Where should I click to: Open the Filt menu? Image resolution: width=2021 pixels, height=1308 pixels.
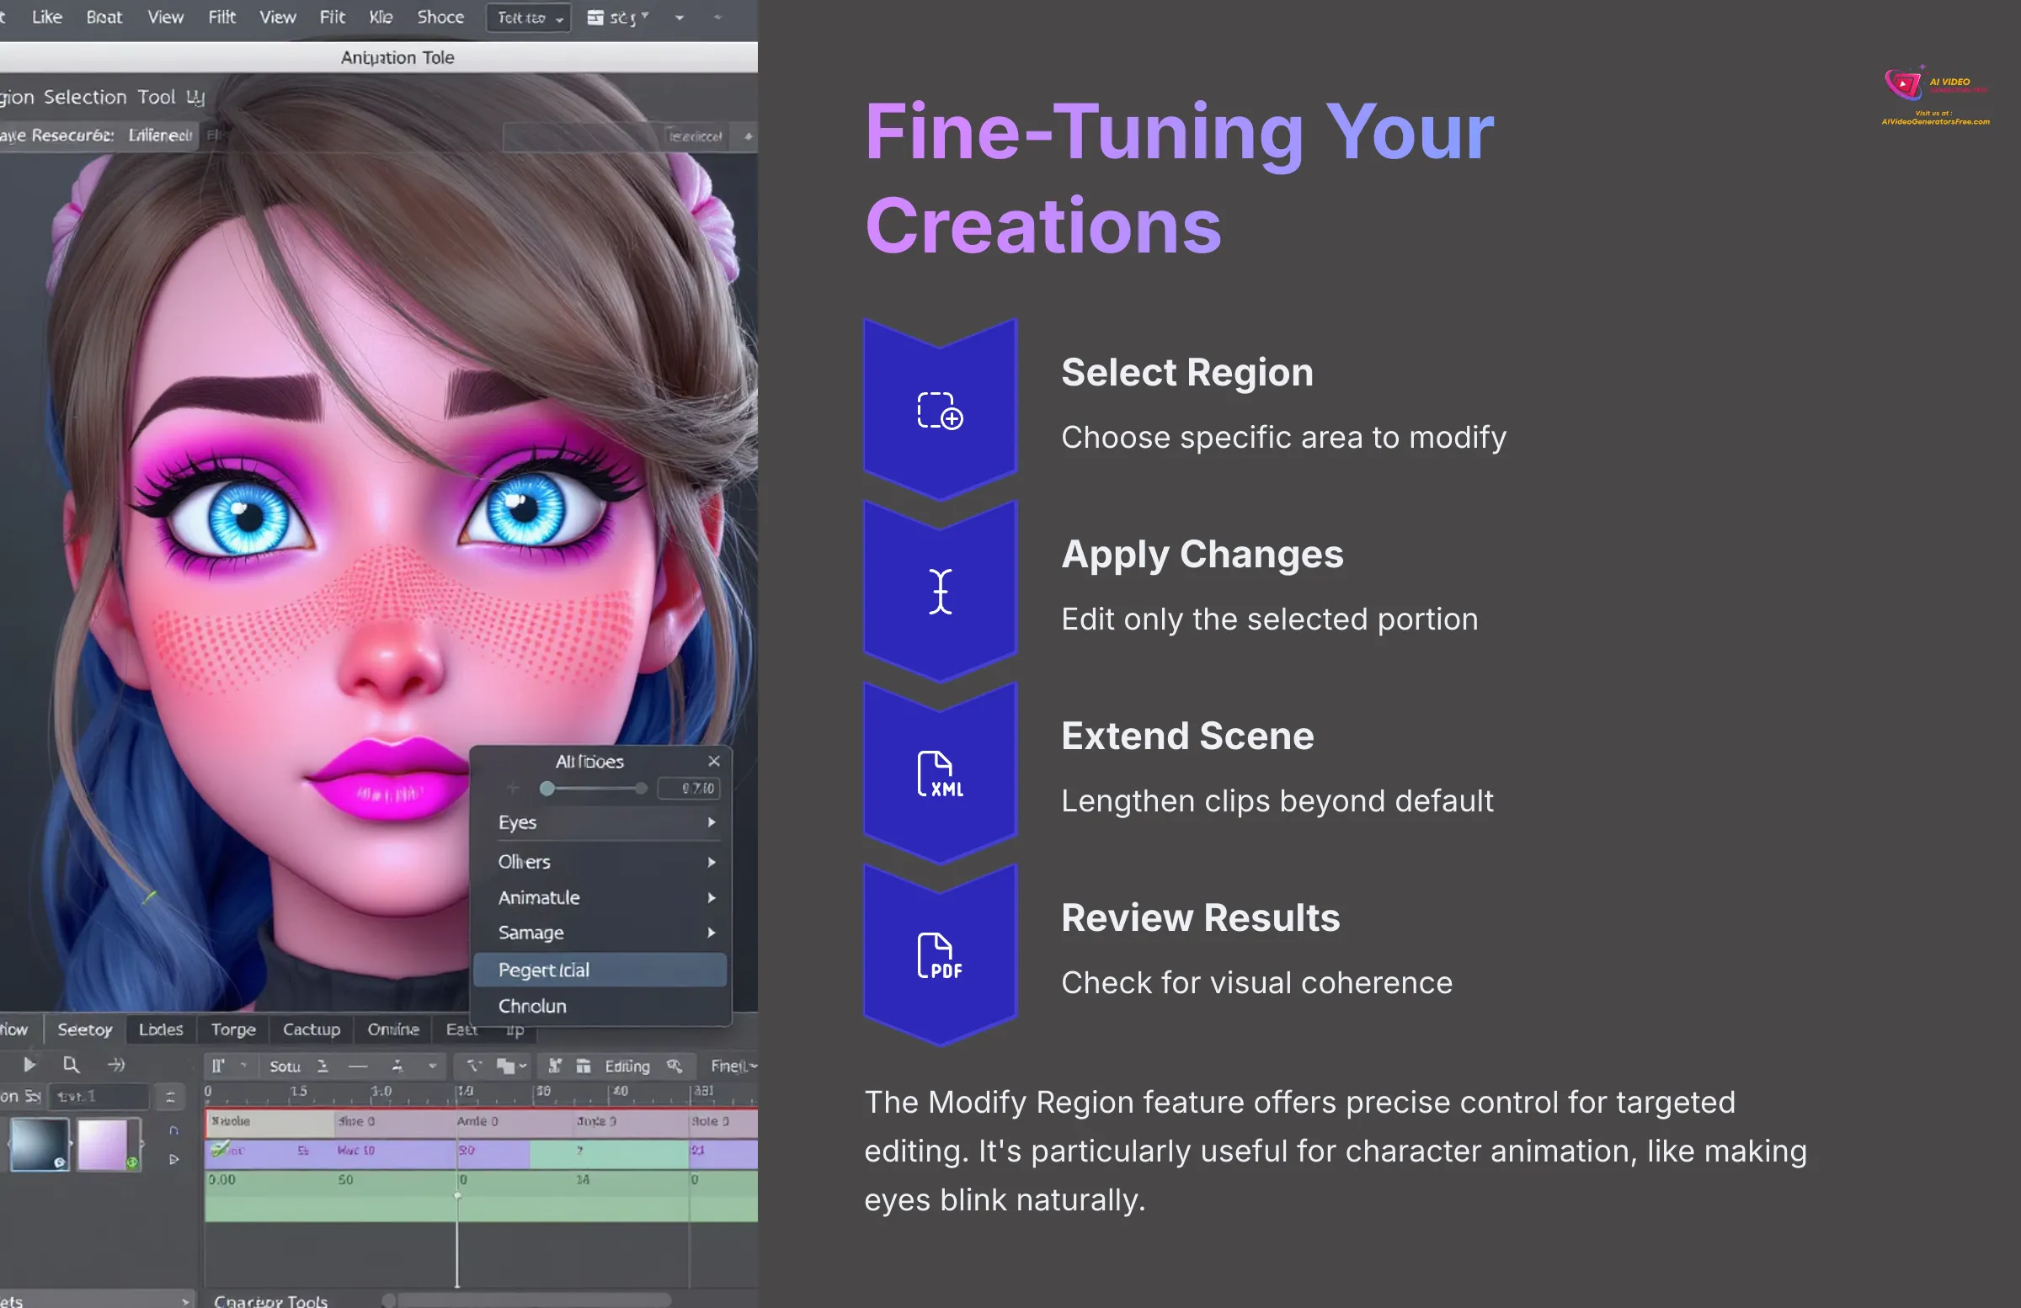[x=221, y=17]
